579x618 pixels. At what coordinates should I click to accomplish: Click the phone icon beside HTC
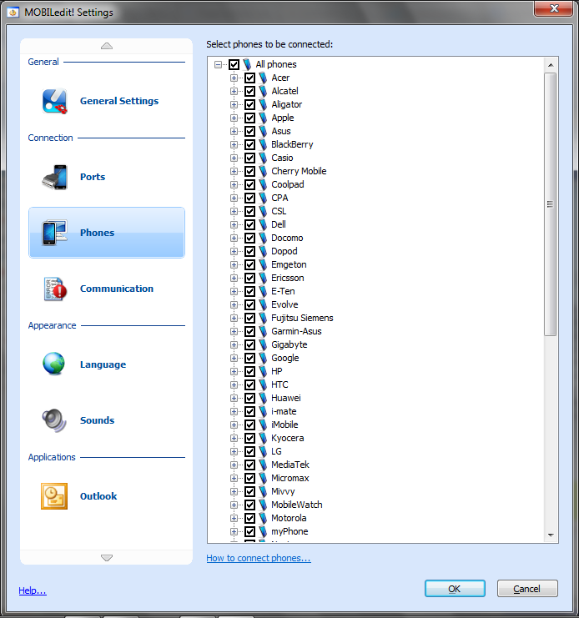tap(263, 384)
